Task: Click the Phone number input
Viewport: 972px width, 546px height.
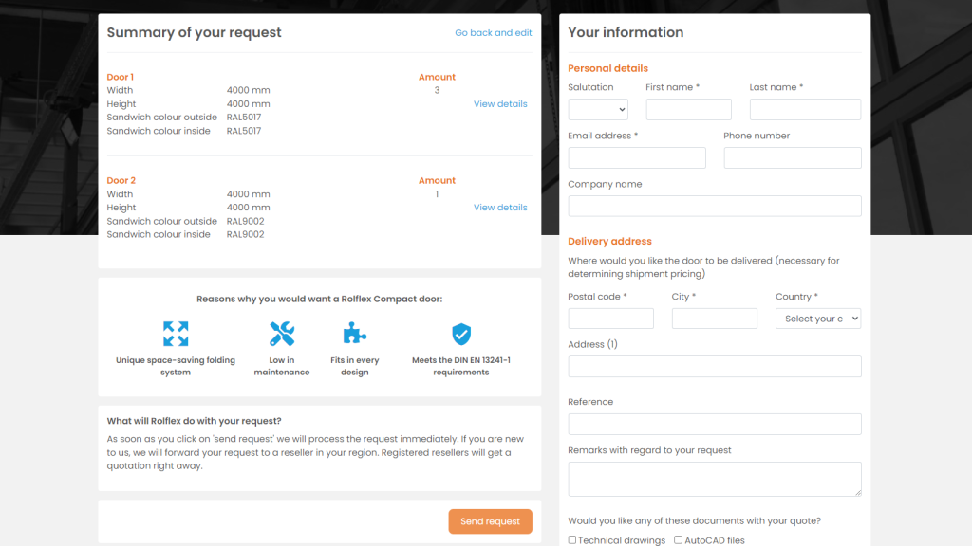Action: tap(792, 158)
